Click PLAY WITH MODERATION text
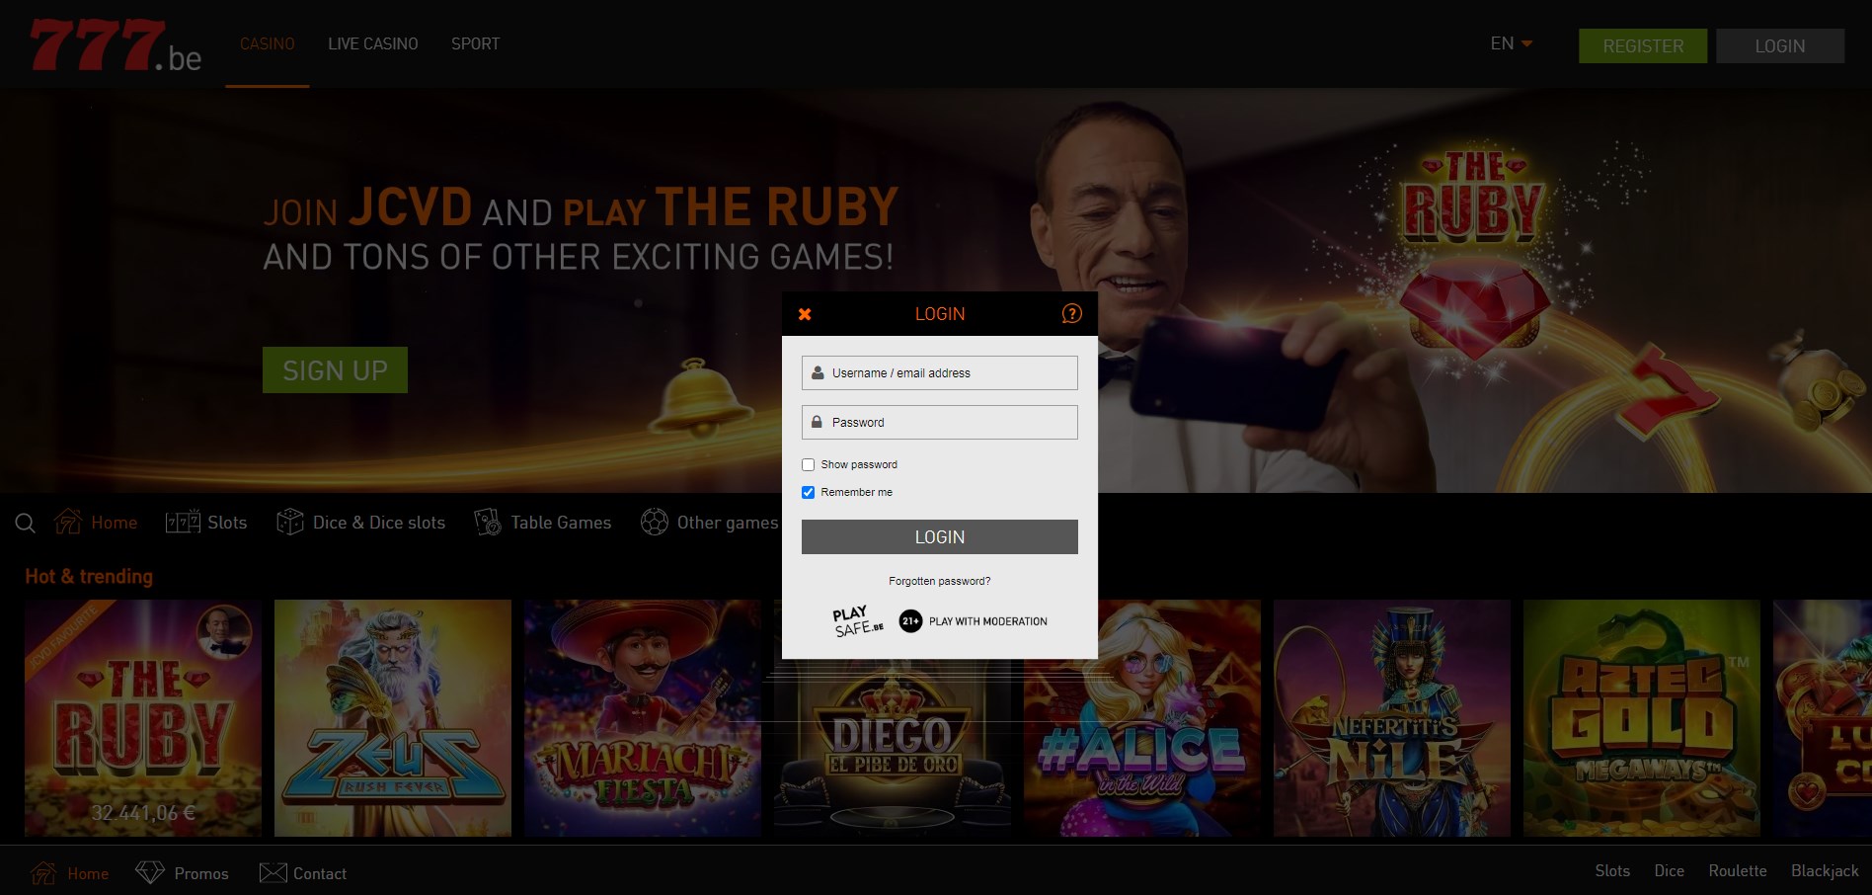 point(988,621)
